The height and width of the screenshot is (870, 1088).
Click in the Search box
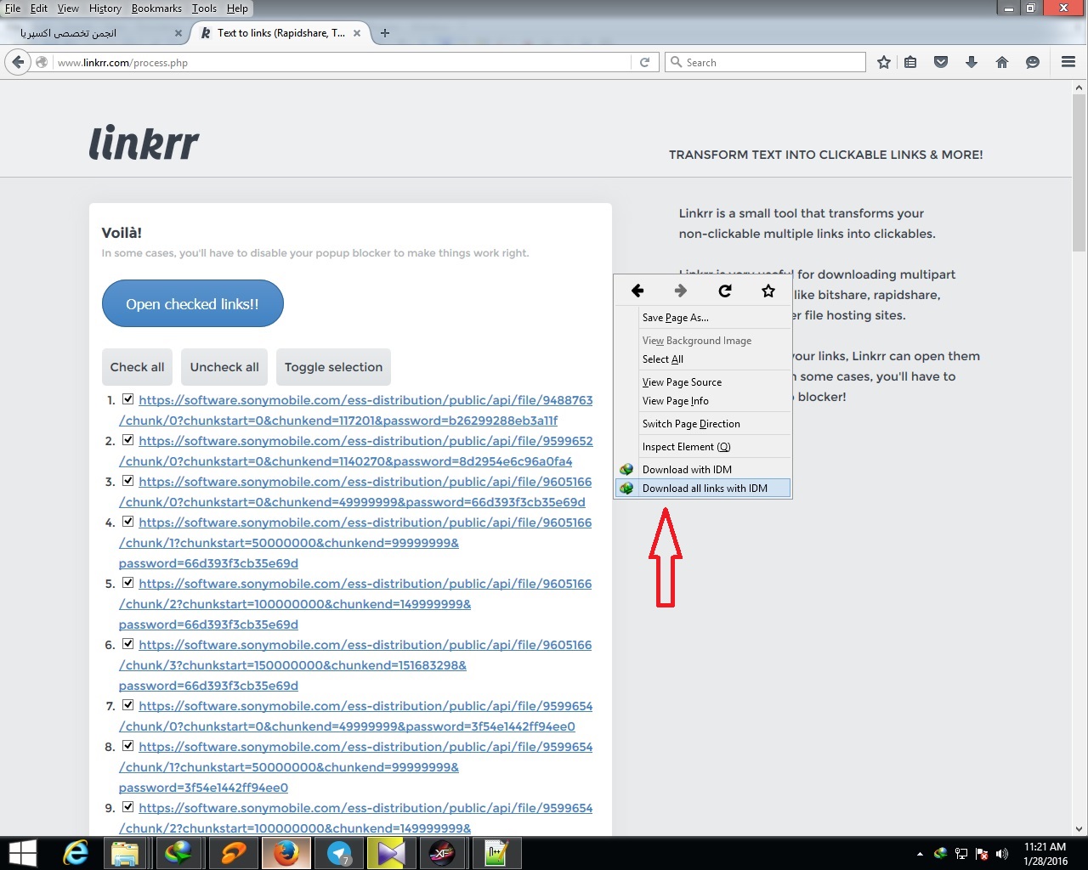coord(765,62)
